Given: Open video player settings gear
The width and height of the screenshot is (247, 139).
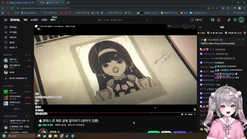Looking at the screenshot, I should click(x=186, y=114).
